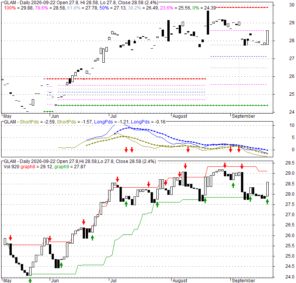The height and width of the screenshot is (283, 296).
Task: Click the green up arrow after the mid-June black candles
Action: pyautogui.click(x=92, y=238)
